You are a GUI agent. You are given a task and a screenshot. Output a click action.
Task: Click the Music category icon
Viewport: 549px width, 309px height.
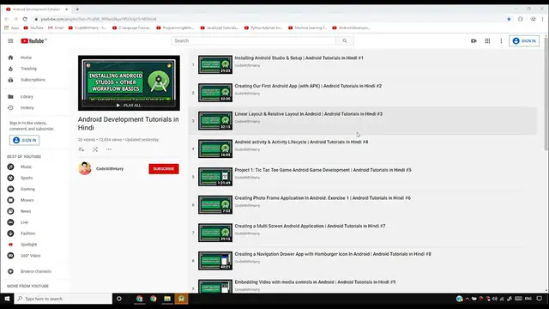point(11,167)
